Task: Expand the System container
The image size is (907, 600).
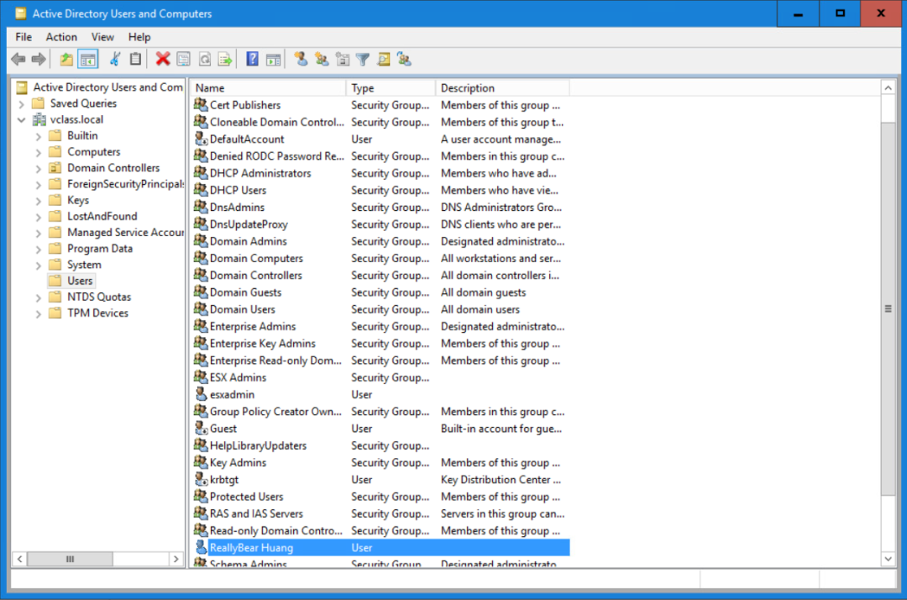Action: 38,266
